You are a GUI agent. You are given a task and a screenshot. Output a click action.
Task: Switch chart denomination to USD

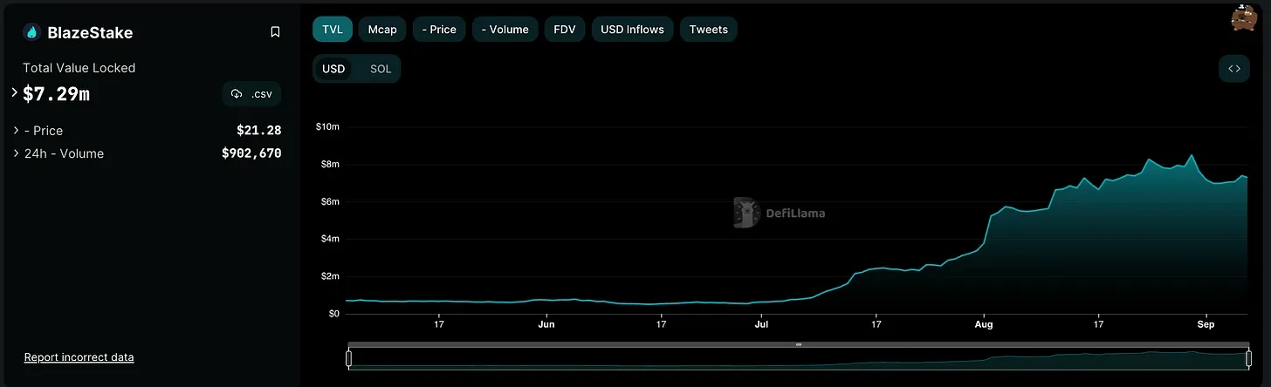coord(333,69)
